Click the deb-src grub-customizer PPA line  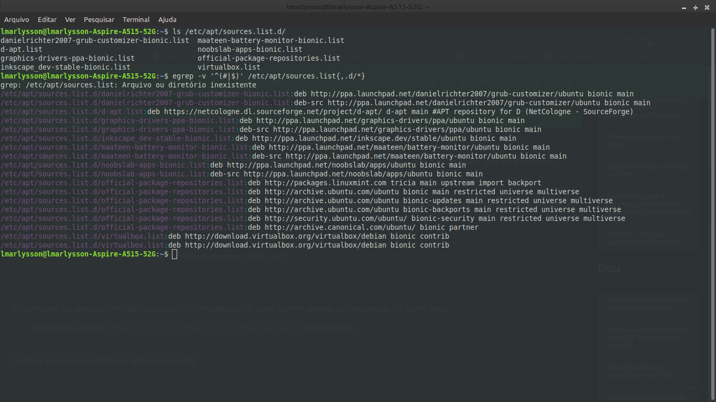[x=326, y=103]
